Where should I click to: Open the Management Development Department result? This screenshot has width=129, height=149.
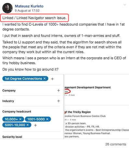[88, 87]
